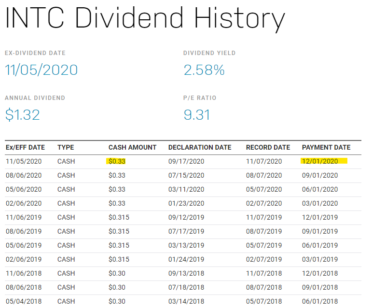
Task: Click ex date 05/06/2019
Action: (24, 245)
